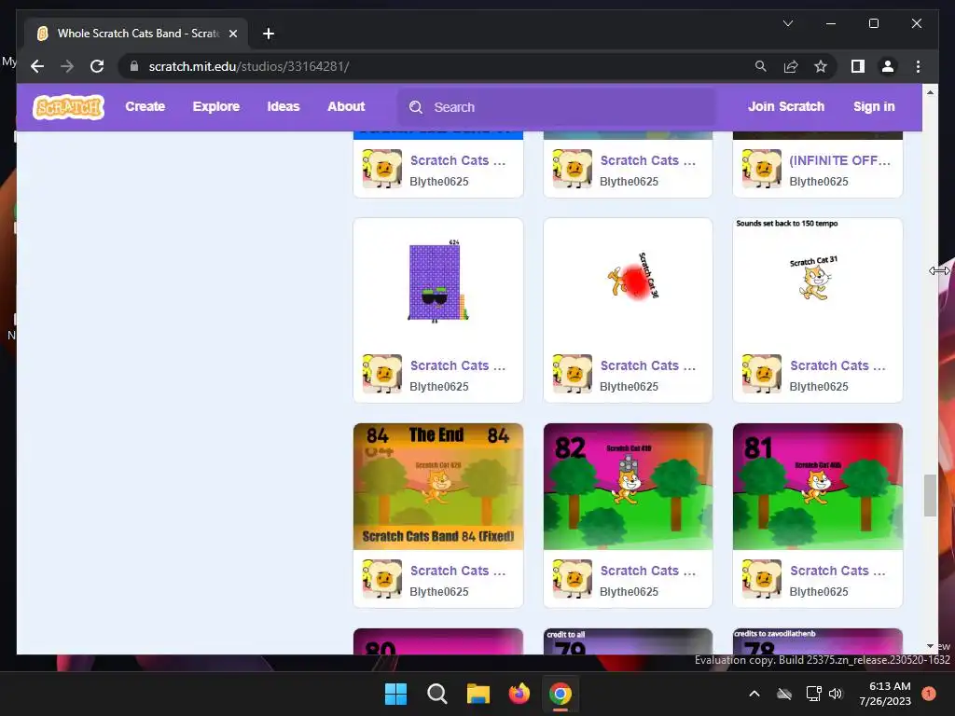Click author avatar beside the 84 The End project
The image size is (955, 716).
pos(381,579)
